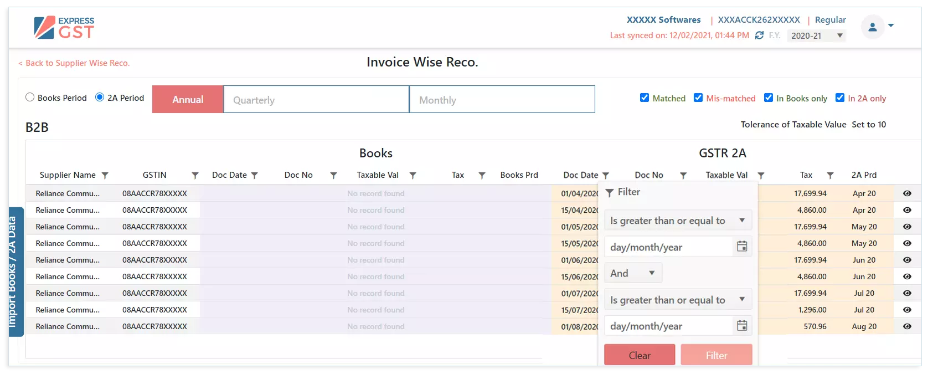This screenshot has height=374, width=933.
Task: Open the Import Books / 2A Data side tab
Action: click(16, 272)
